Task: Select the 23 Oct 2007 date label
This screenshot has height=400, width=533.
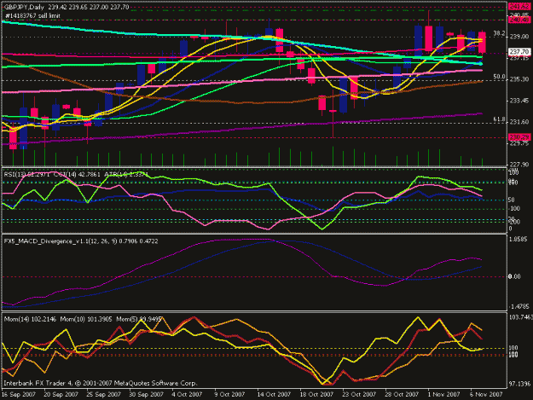Action: click(x=359, y=394)
